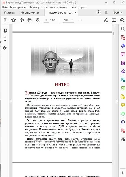Open the Scan & OCR tool
The width and height of the screenshot is (126, 177).
pyautogui.click(x=123, y=114)
